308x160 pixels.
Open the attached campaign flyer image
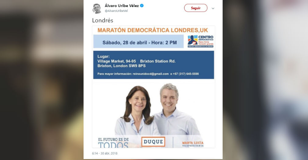pyautogui.click(x=154, y=87)
